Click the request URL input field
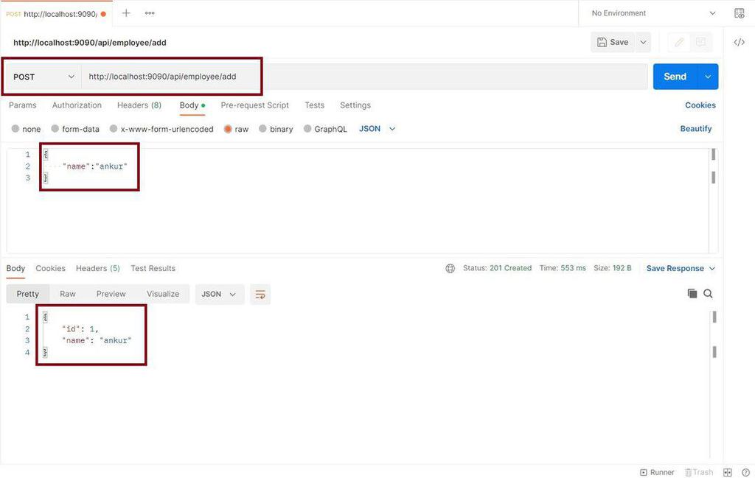 click(x=364, y=77)
